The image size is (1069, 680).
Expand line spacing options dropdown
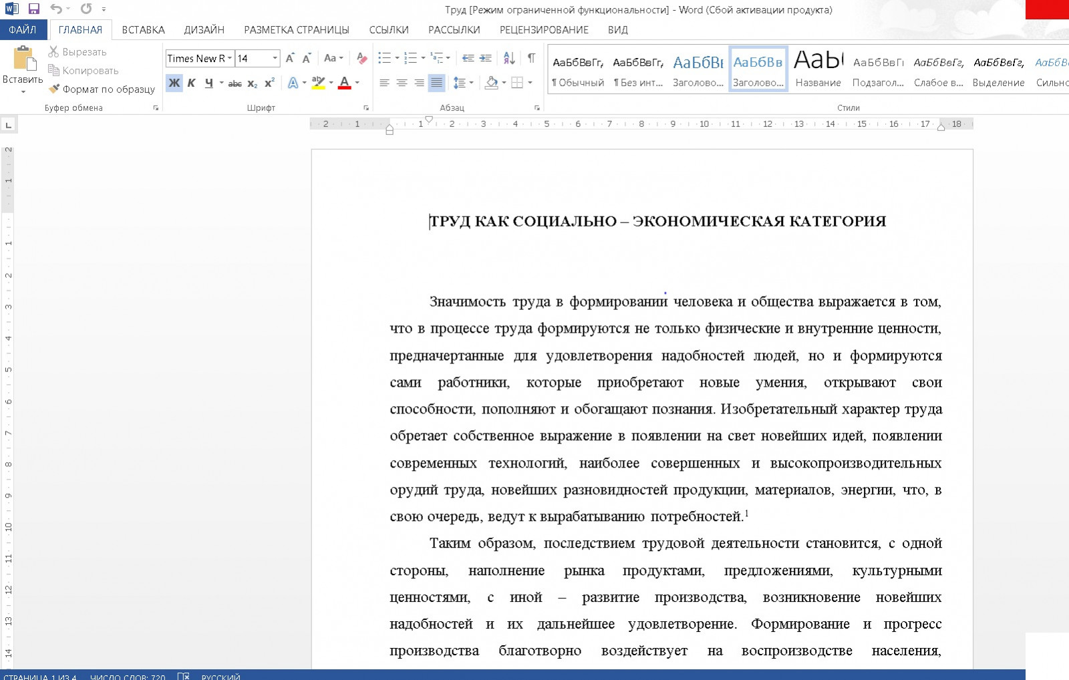(x=471, y=83)
